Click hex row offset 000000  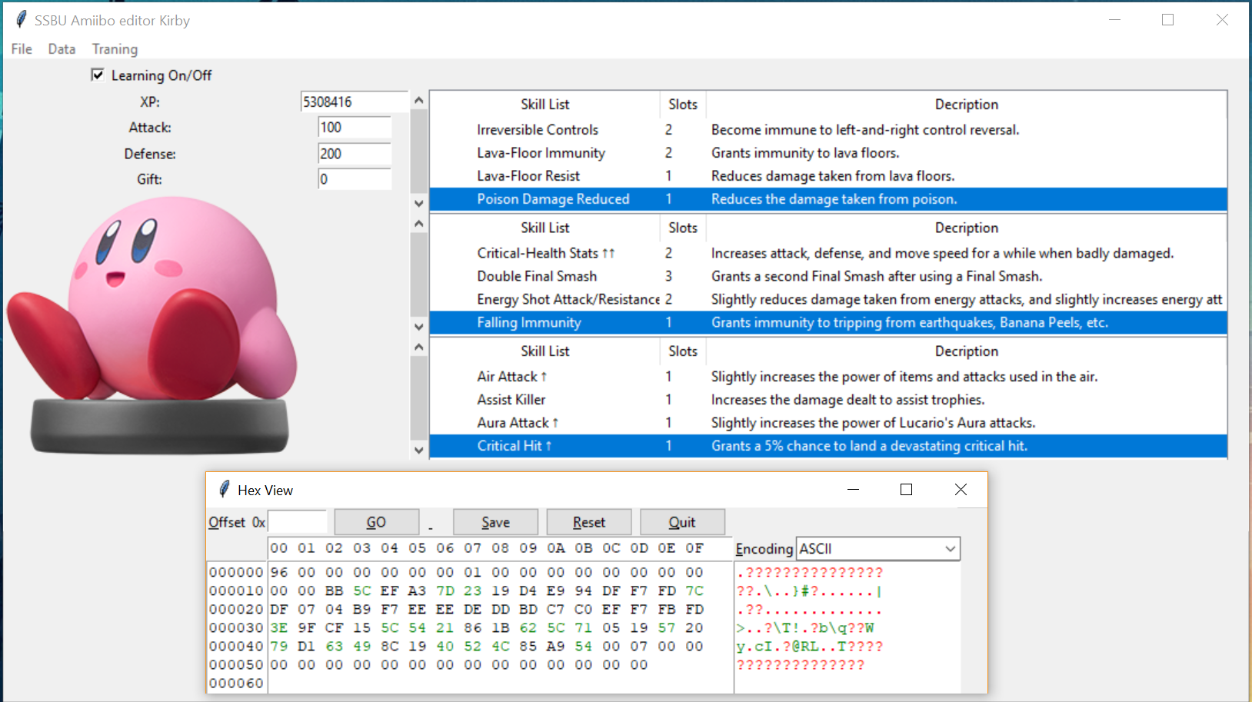click(236, 573)
